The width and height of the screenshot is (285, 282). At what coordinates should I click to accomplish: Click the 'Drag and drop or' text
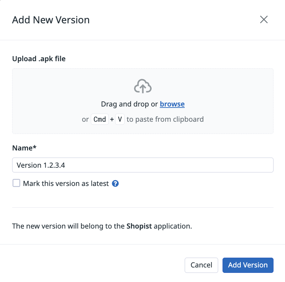point(129,104)
